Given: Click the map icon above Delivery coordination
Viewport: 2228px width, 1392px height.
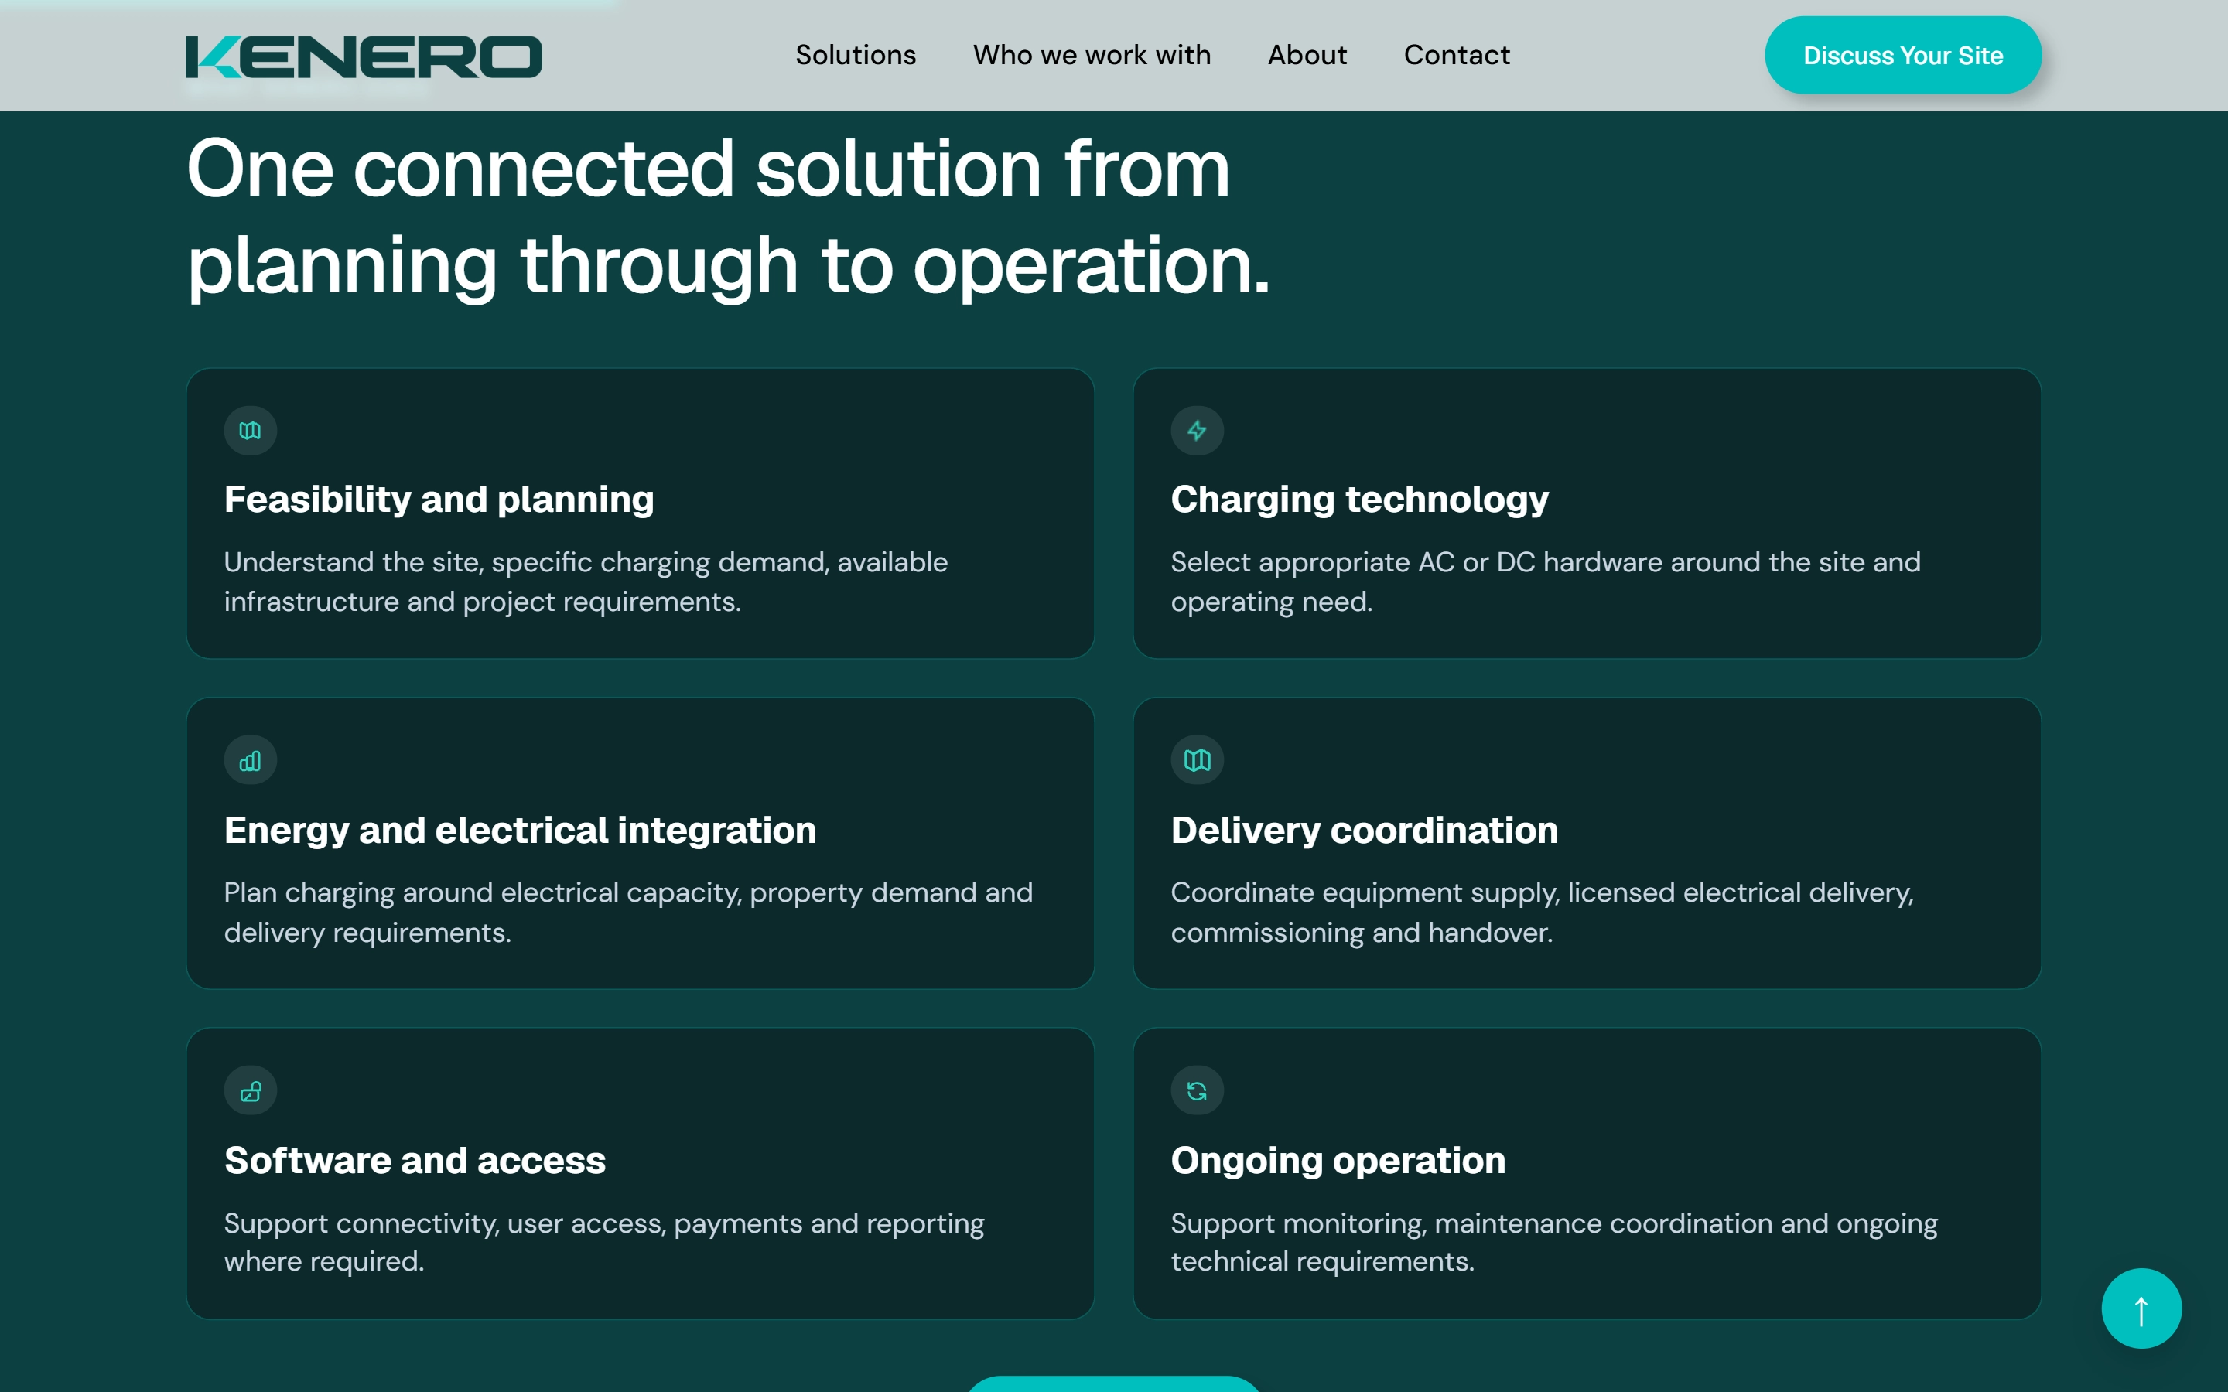Looking at the screenshot, I should (x=1197, y=760).
